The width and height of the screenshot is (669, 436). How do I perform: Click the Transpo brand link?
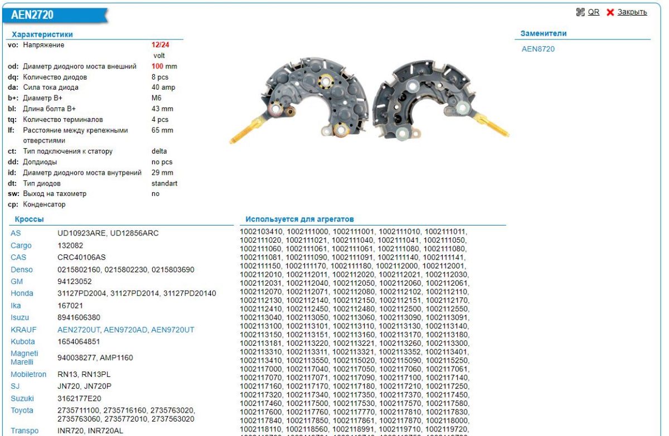(x=24, y=431)
